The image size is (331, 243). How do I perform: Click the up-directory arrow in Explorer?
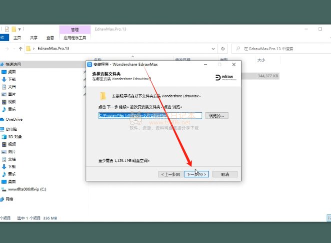[x=20, y=49]
